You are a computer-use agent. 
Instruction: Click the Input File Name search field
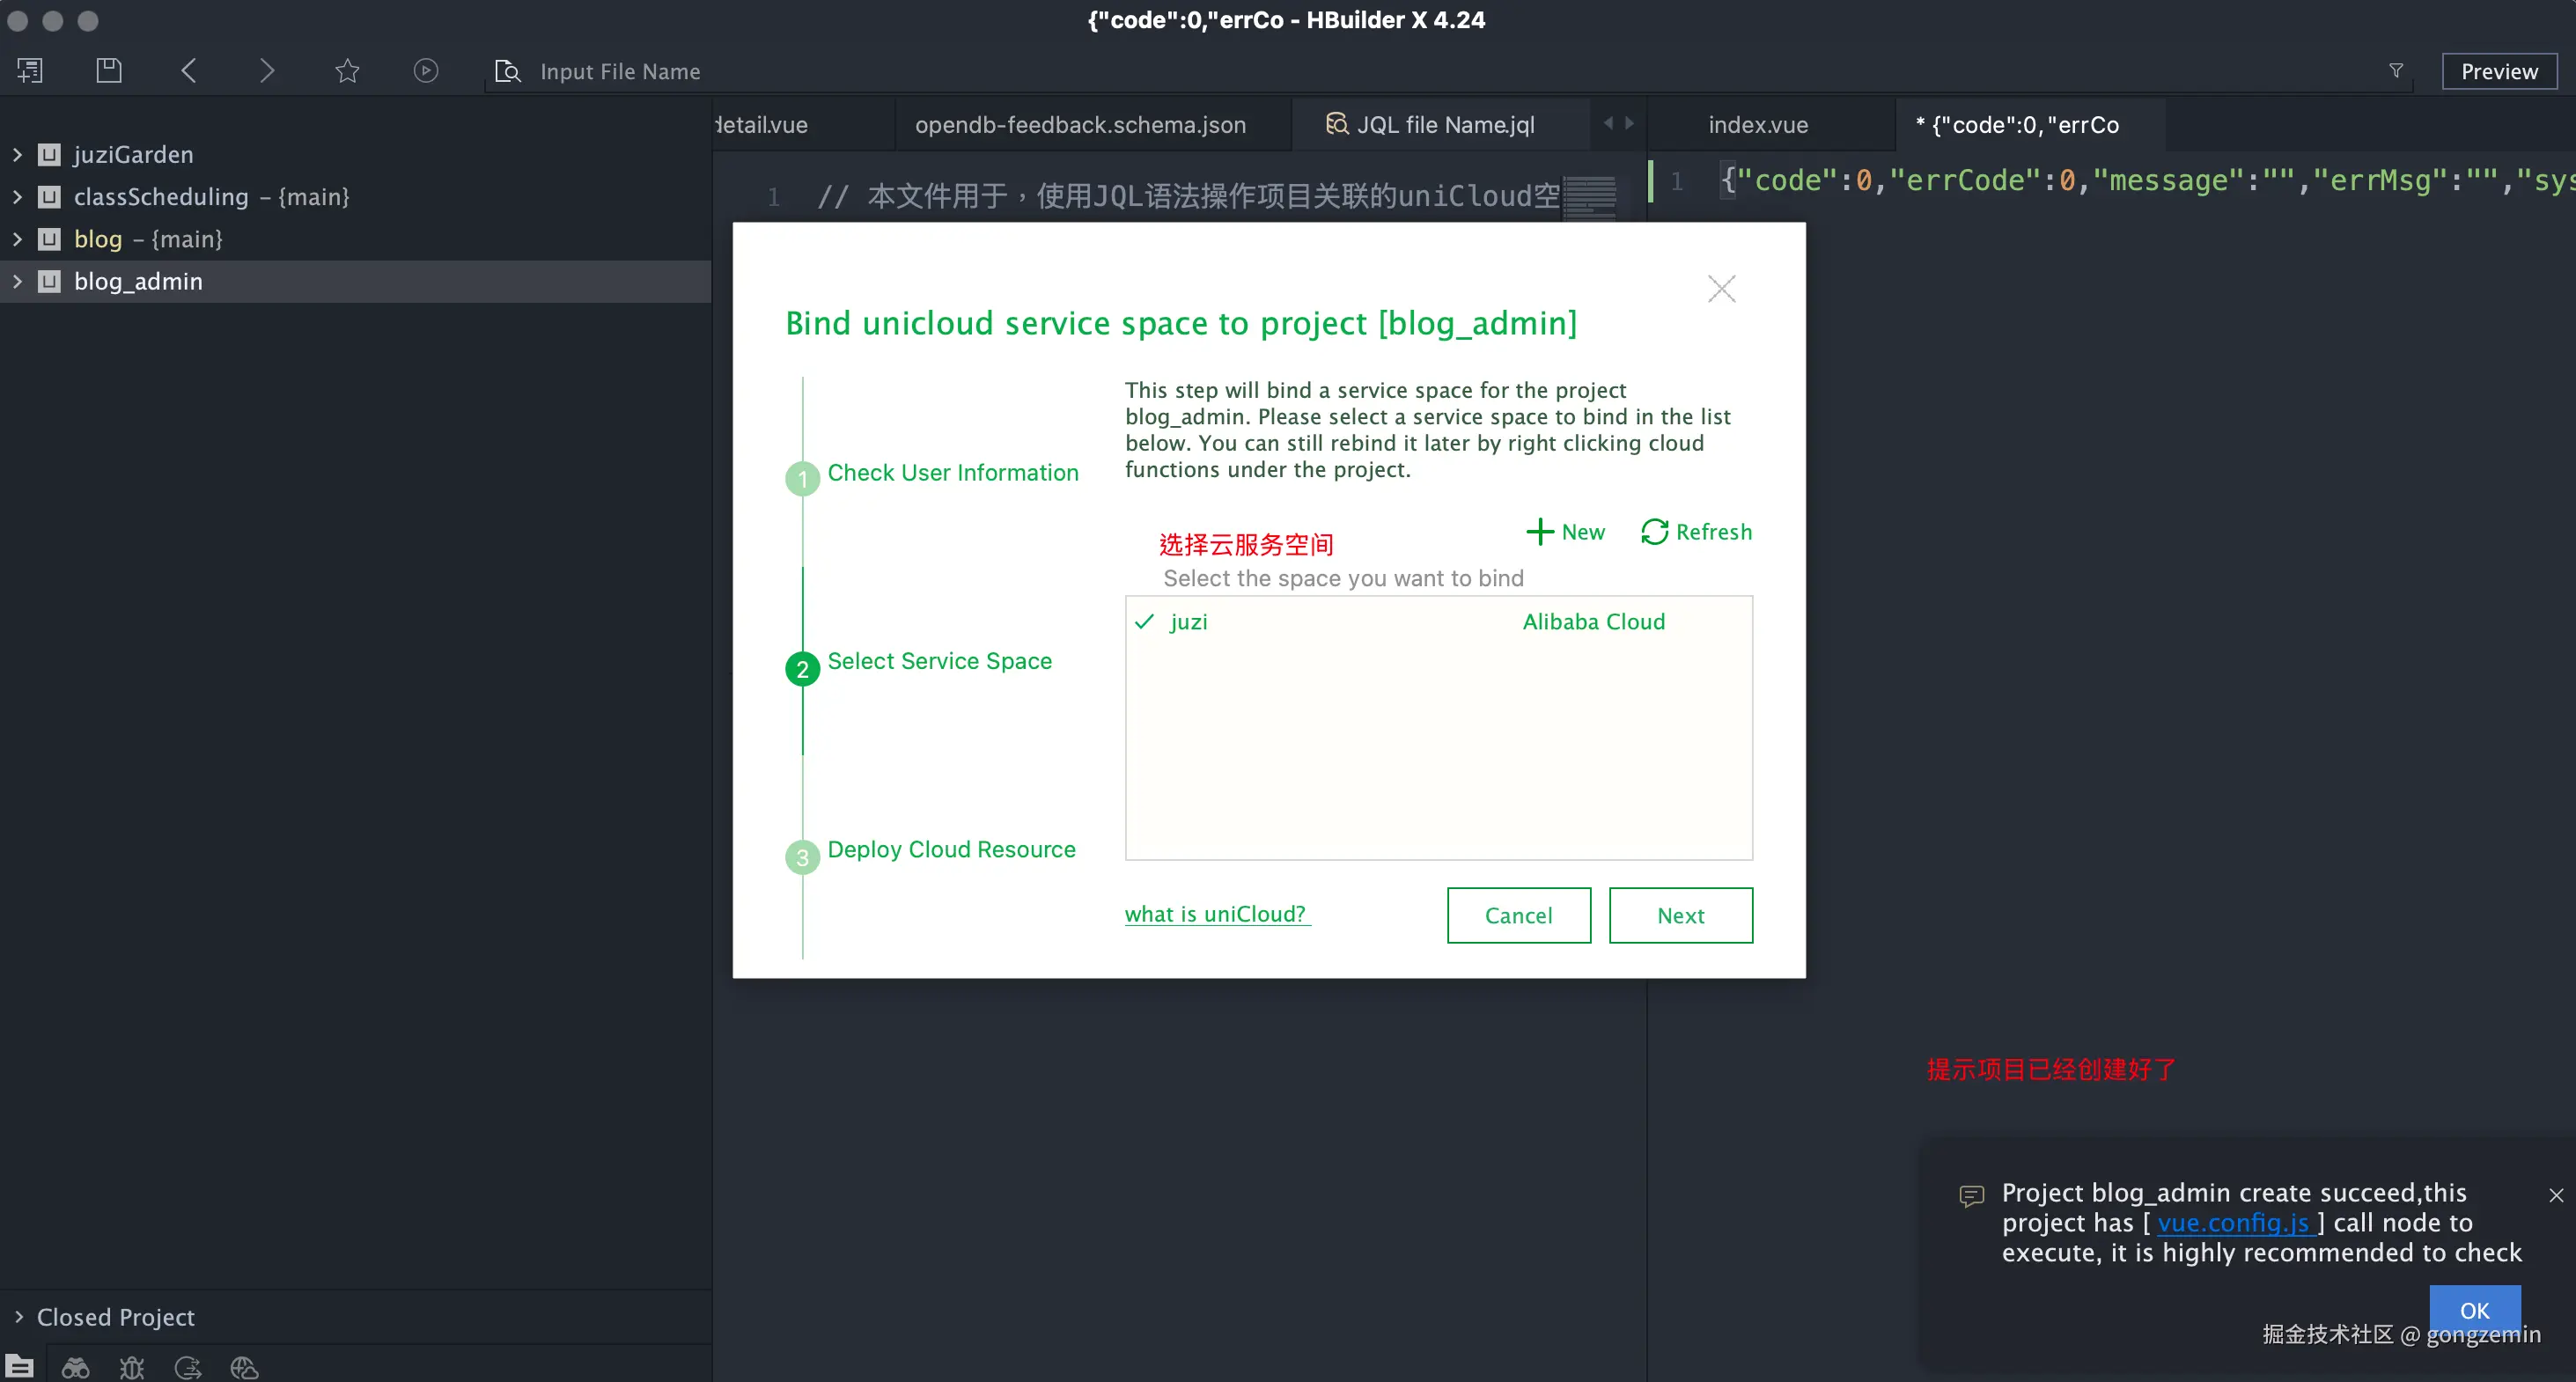tap(620, 72)
